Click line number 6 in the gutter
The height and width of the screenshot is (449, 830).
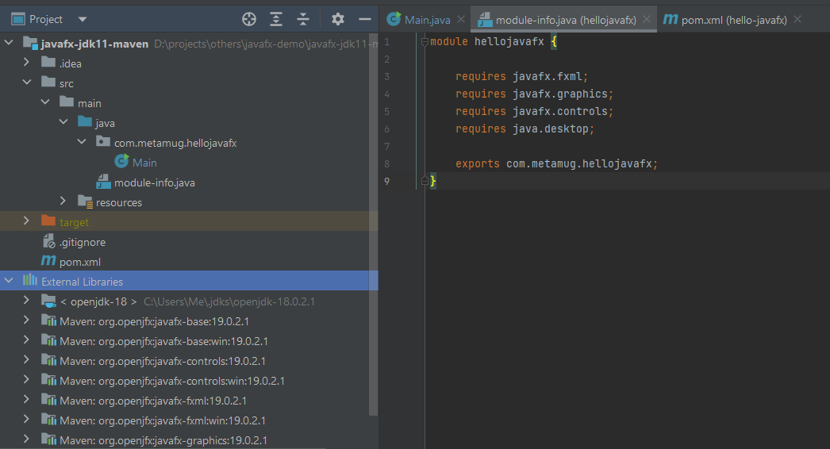(x=387, y=129)
